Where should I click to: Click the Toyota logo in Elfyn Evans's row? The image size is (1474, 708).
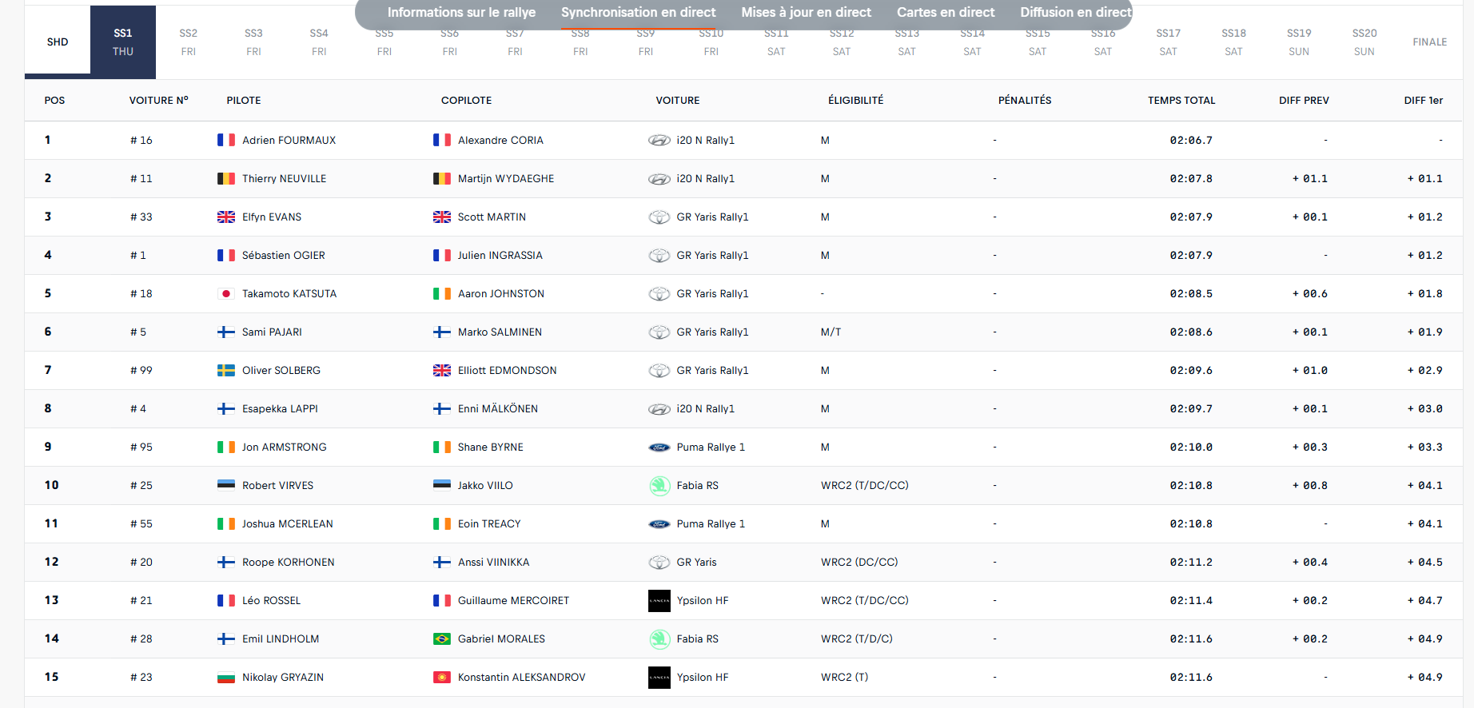pos(659,217)
